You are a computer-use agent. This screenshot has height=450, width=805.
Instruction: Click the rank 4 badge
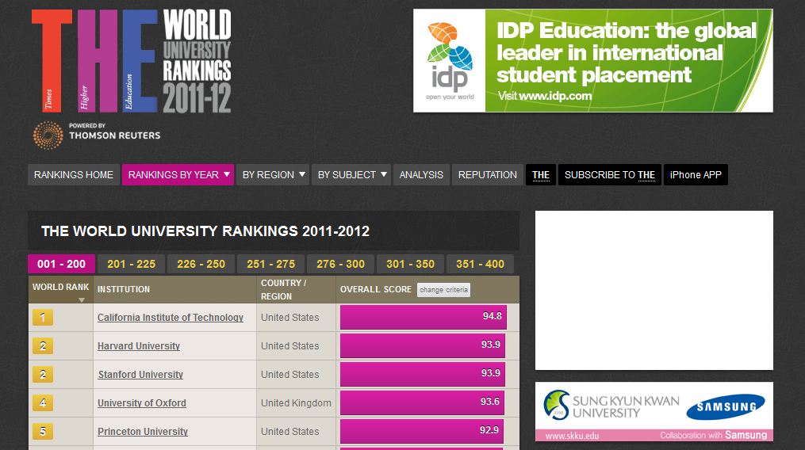click(x=43, y=402)
